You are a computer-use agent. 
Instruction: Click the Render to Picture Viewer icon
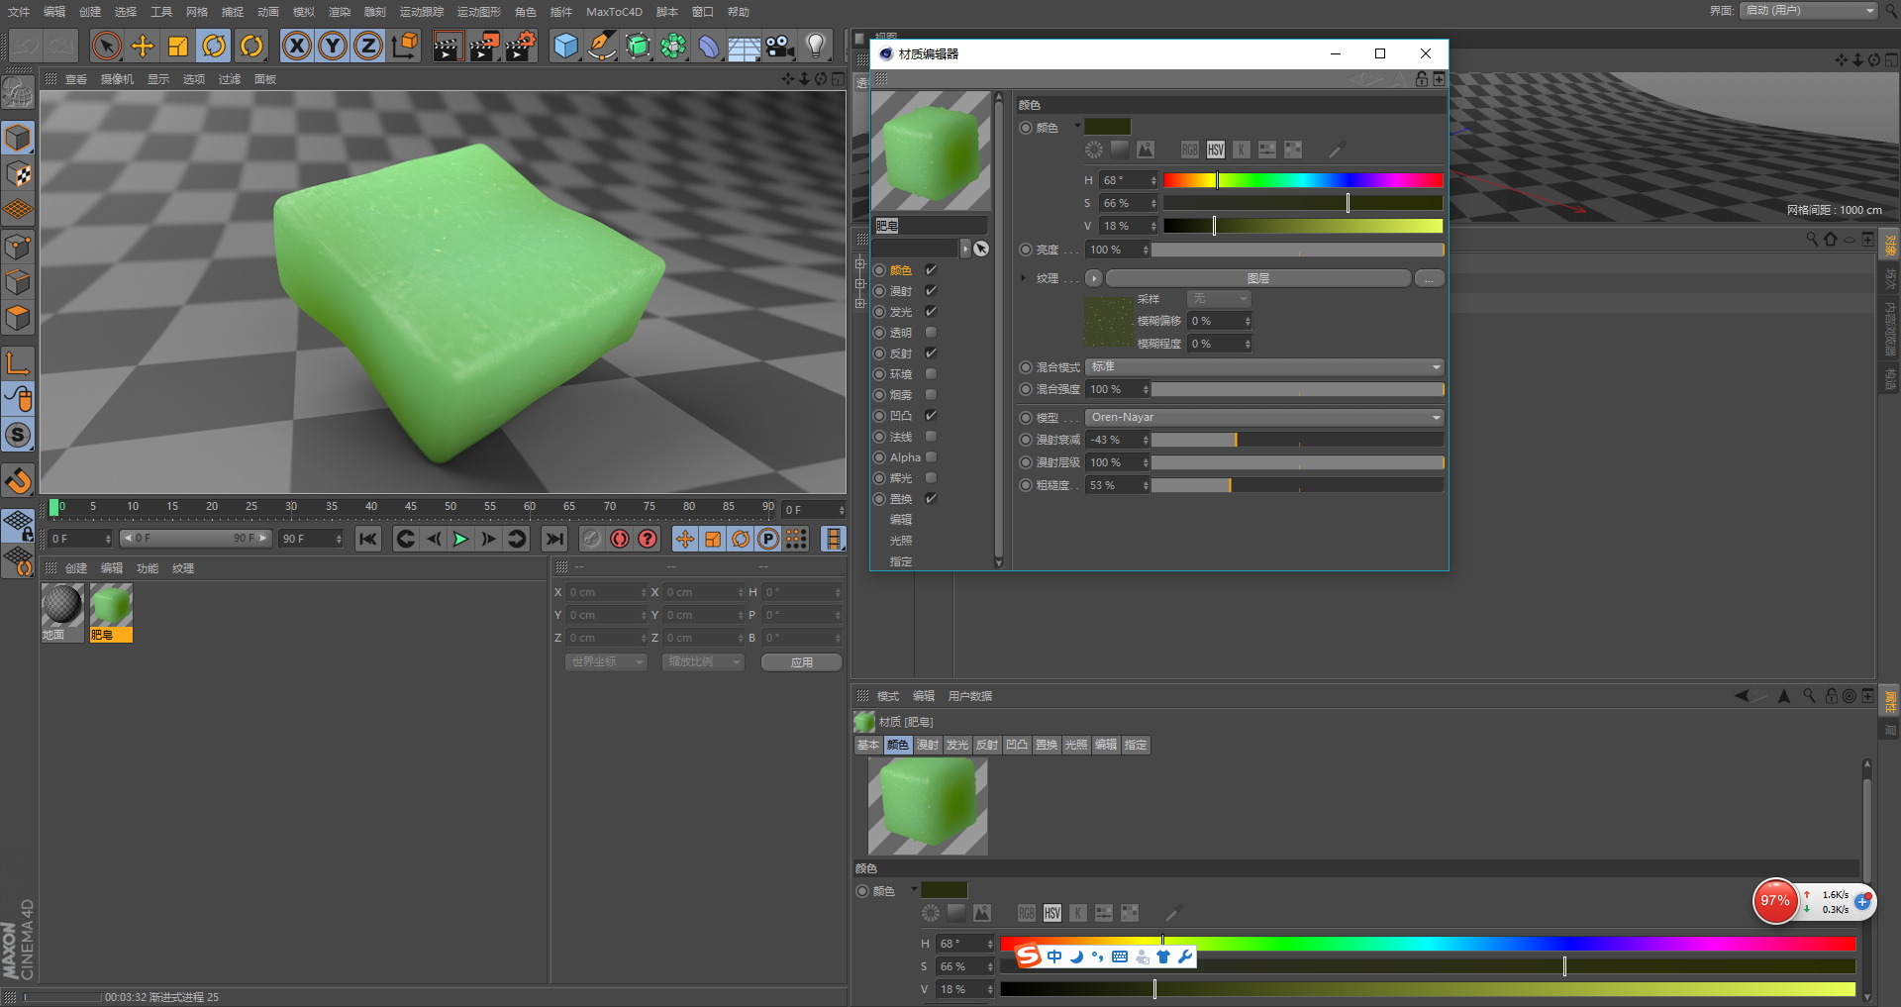point(483,46)
